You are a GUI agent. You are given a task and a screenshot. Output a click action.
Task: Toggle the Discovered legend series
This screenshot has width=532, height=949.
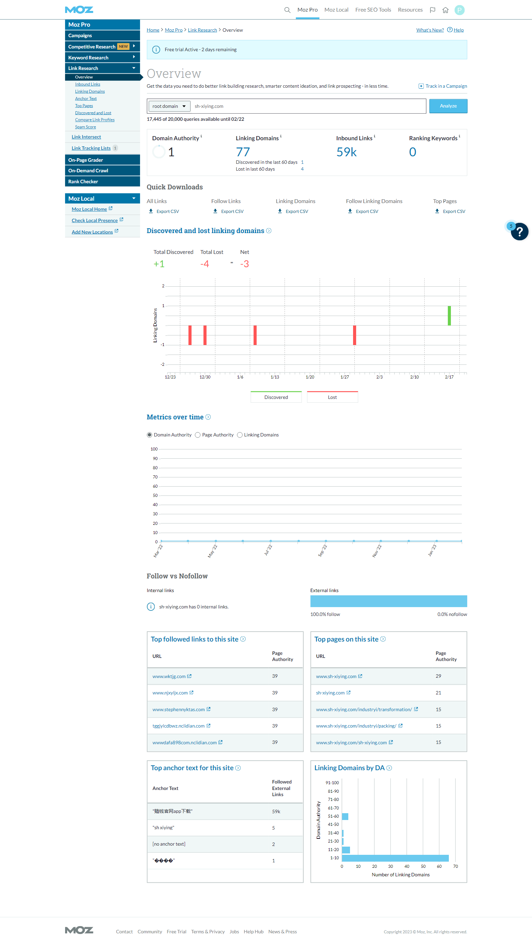[276, 397]
